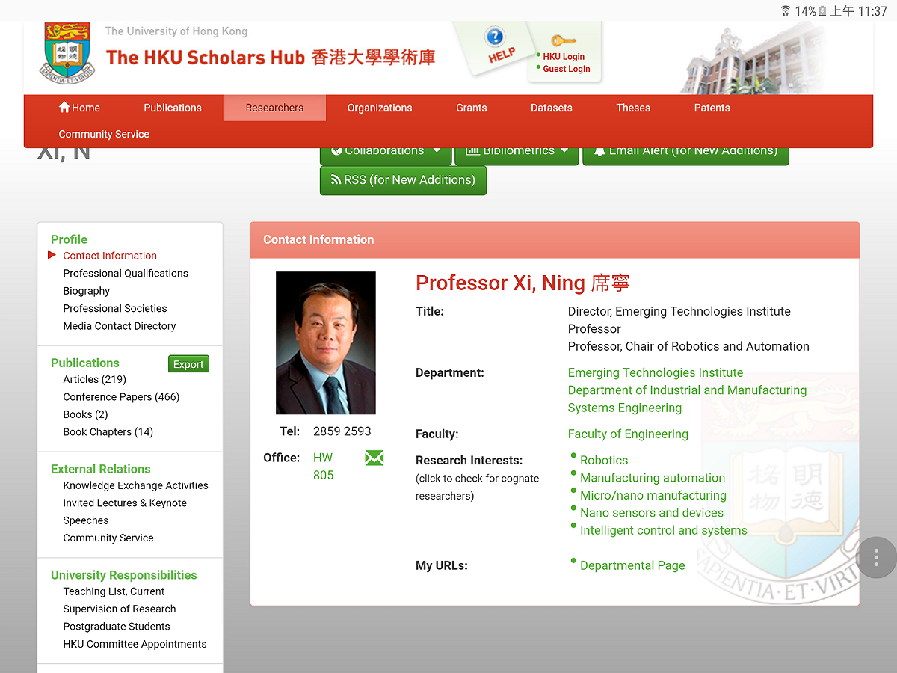Open the HELP question mark icon

pos(494,37)
